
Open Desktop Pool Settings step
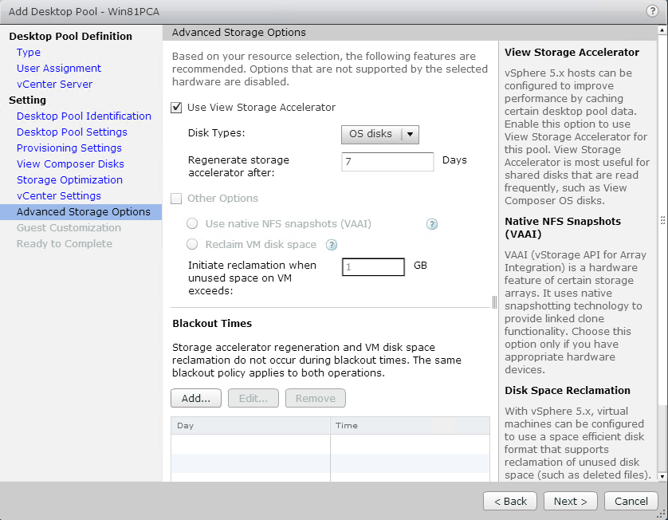(72, 132)
